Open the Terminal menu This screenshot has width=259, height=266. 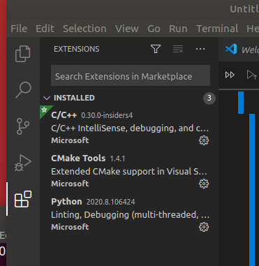pos(217,29)
